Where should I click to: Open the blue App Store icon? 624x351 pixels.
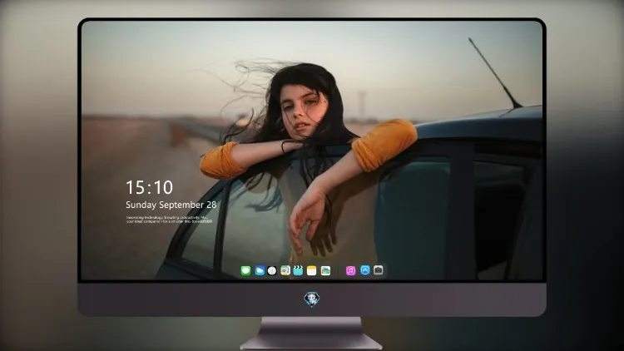click(365, 270)
